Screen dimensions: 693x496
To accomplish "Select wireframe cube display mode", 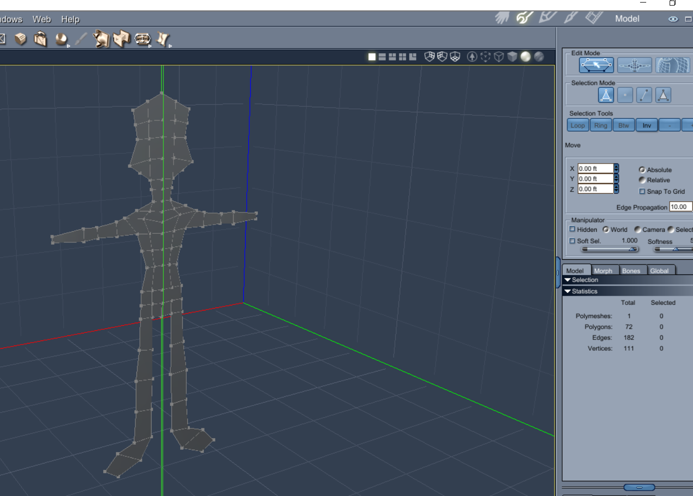I will coord(499,56).
